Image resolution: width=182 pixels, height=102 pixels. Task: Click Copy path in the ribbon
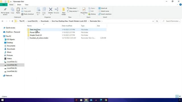(x=26, y=11)
